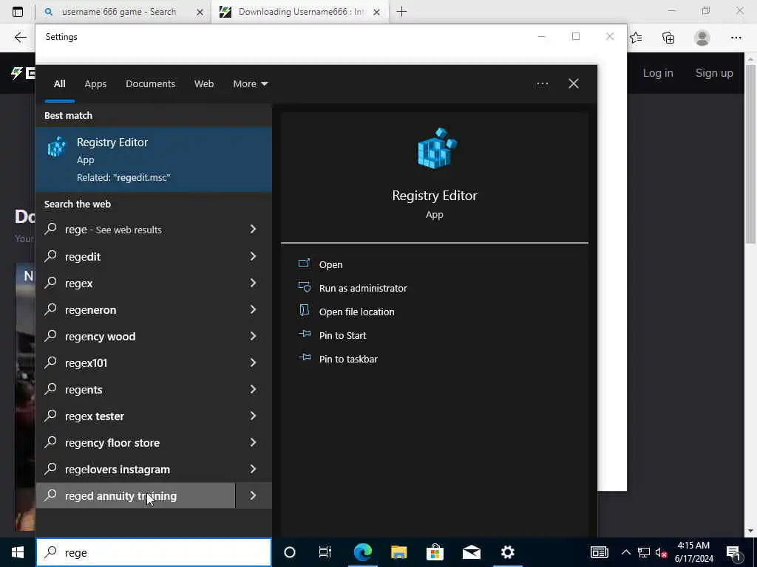Select 'regedit' web suggestion text
Viewport: 757px width, 567px height.
[x=83, y=257]
